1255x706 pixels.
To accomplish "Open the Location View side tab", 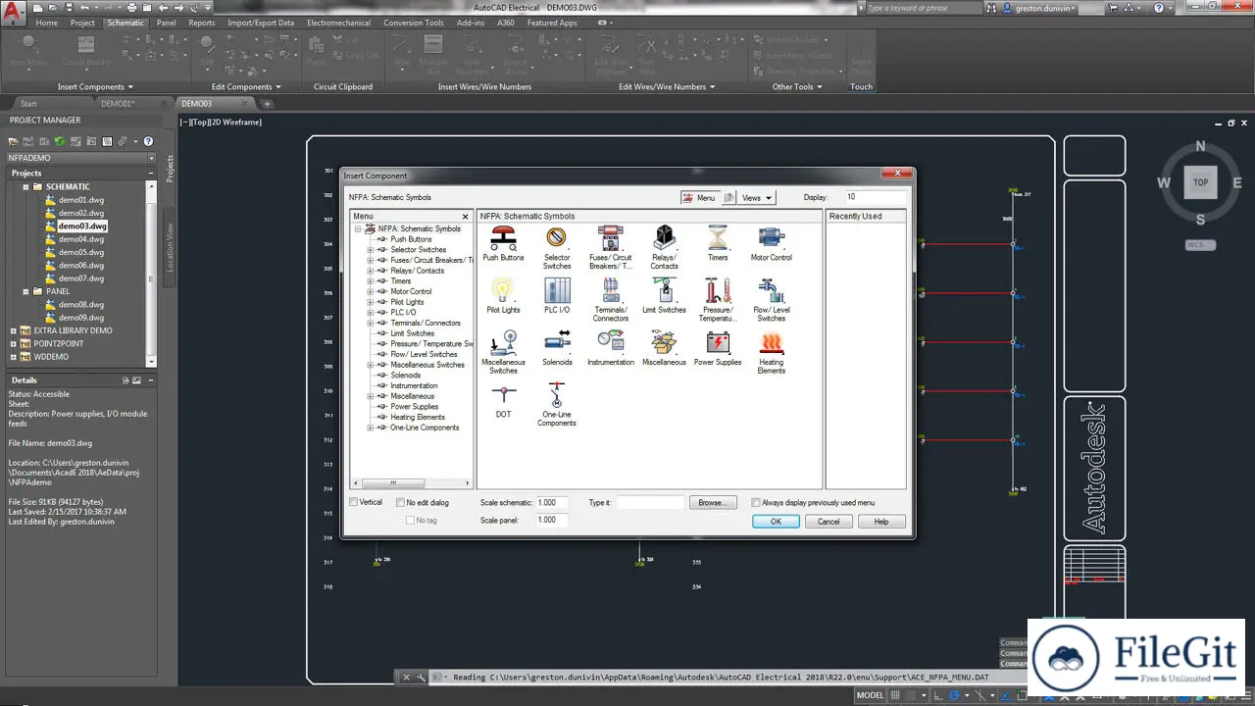I will pos(170,248).
